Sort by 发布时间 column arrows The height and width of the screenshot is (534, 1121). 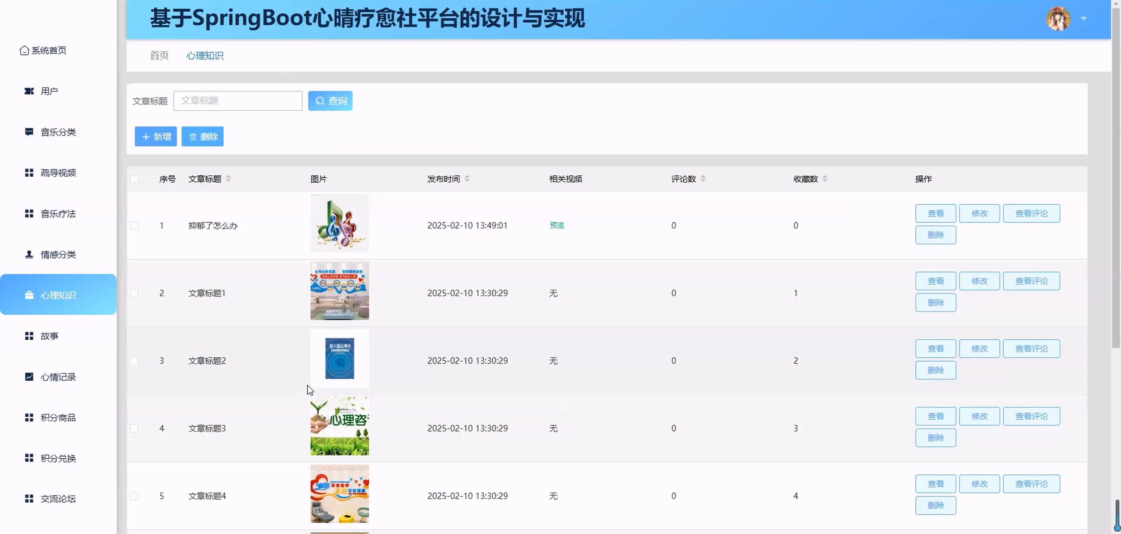click(467, 178)
